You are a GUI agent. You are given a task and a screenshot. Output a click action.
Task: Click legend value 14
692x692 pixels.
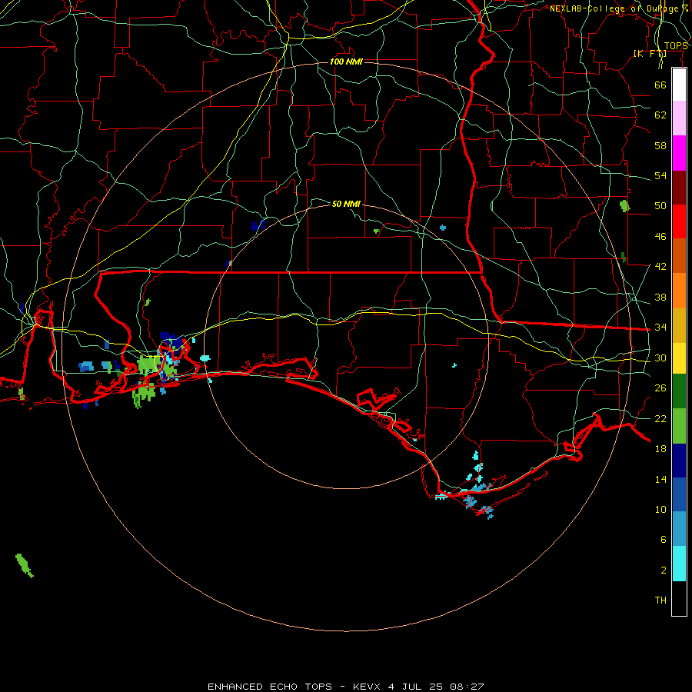[x=660, y=479]
